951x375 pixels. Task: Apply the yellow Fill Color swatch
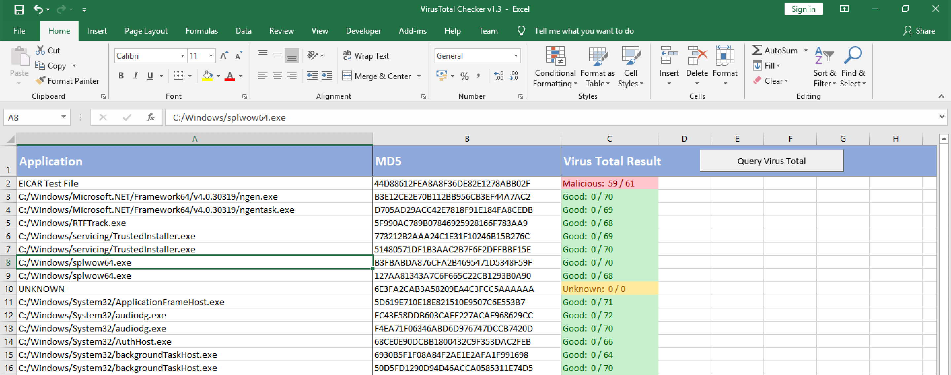tap(207, 76)
